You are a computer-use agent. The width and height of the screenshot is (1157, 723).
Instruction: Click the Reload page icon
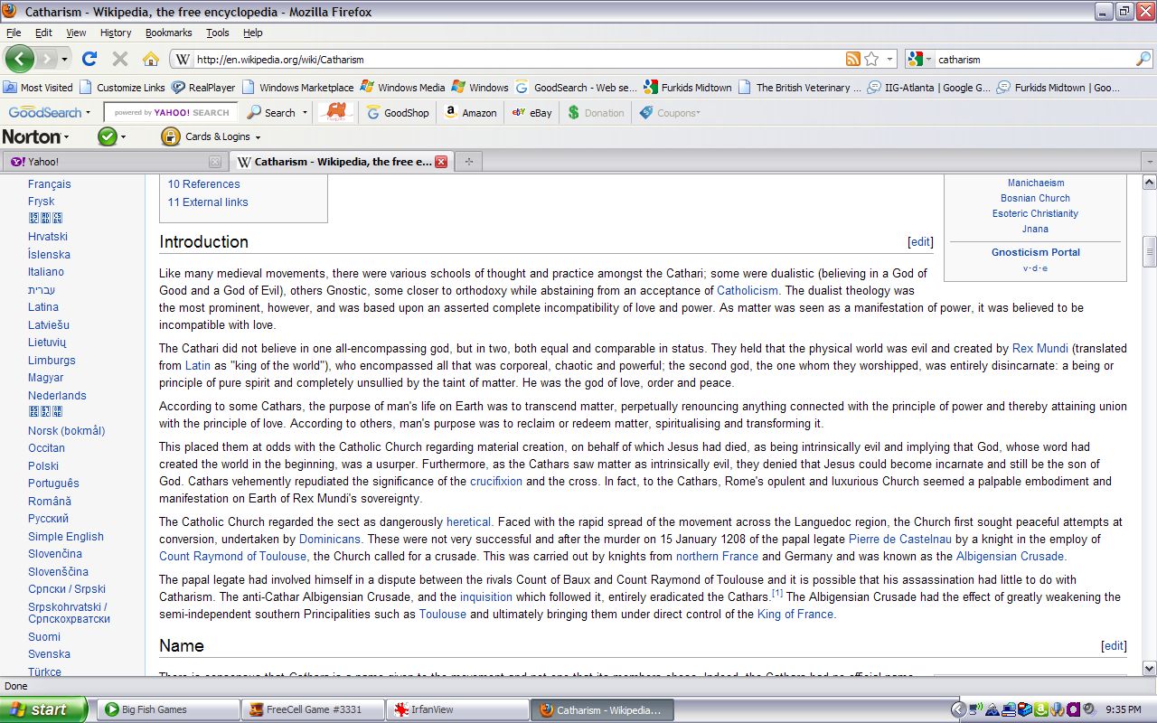pos(89,59)
